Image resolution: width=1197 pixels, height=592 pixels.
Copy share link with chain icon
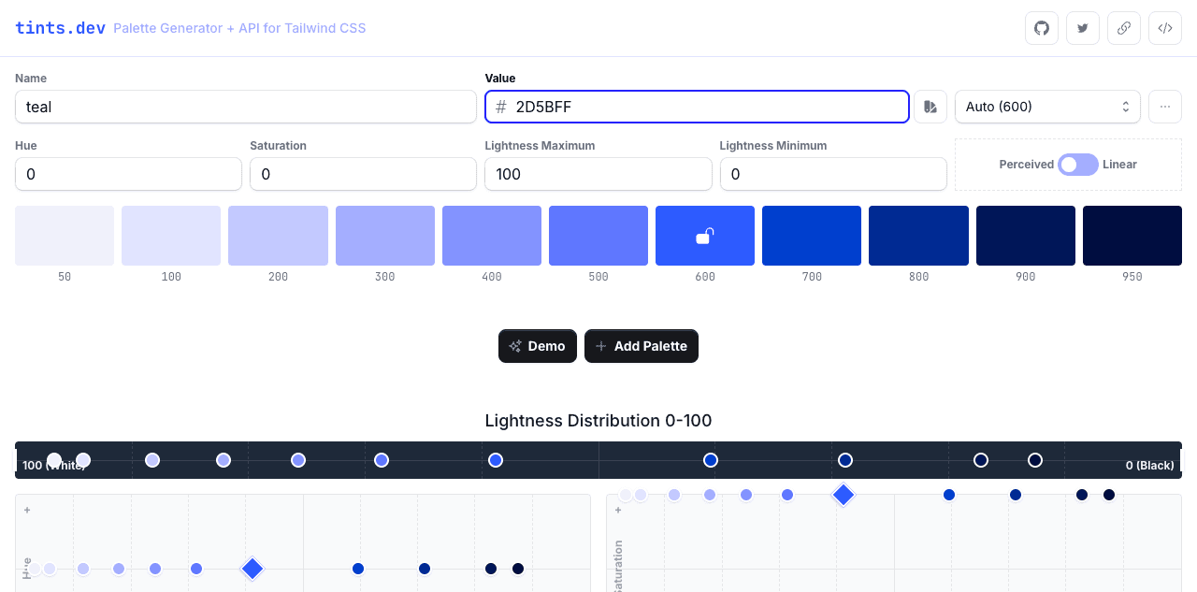1124,28
